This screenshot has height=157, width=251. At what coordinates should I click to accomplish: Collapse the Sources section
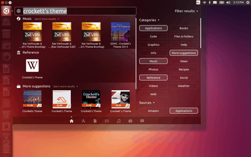pyautogui.click(x=147, y=103)
